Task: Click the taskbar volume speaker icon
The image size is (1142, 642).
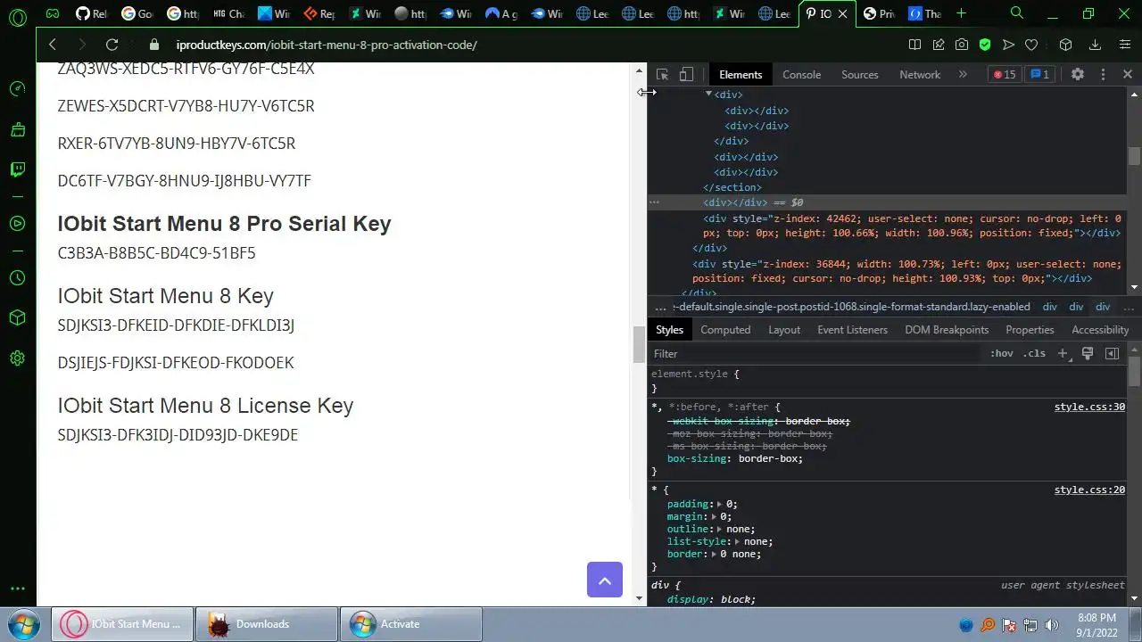Action: (1052, 625)
